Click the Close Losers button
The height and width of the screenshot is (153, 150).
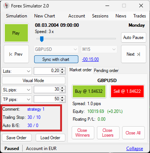tap(108, 133)
